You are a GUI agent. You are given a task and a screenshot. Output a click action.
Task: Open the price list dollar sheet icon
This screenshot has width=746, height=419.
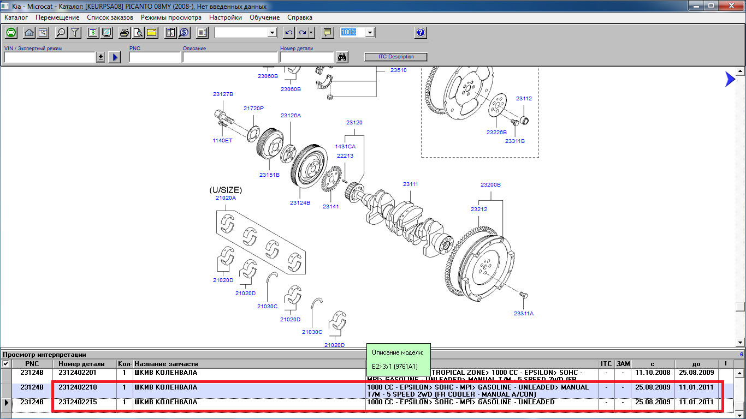[93, 33]
